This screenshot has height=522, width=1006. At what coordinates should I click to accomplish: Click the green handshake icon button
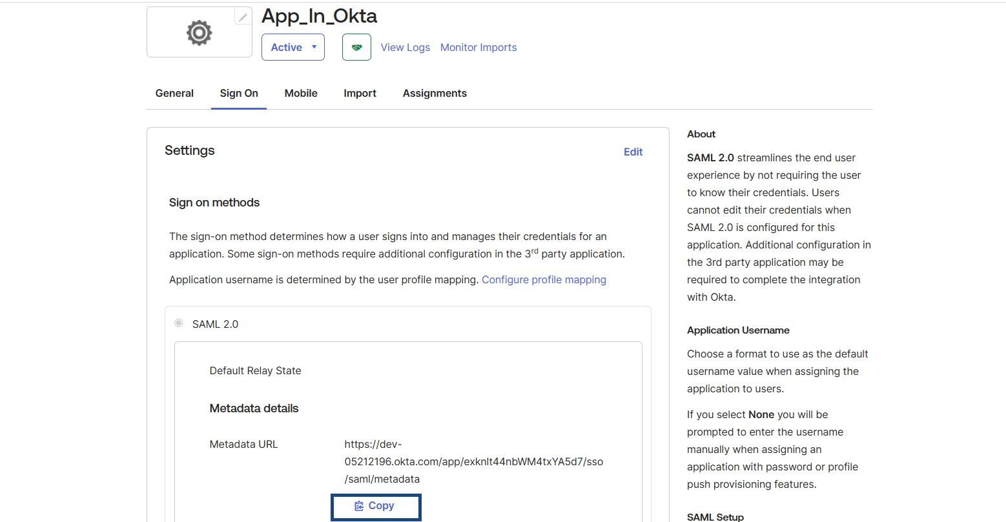point(356,47)
